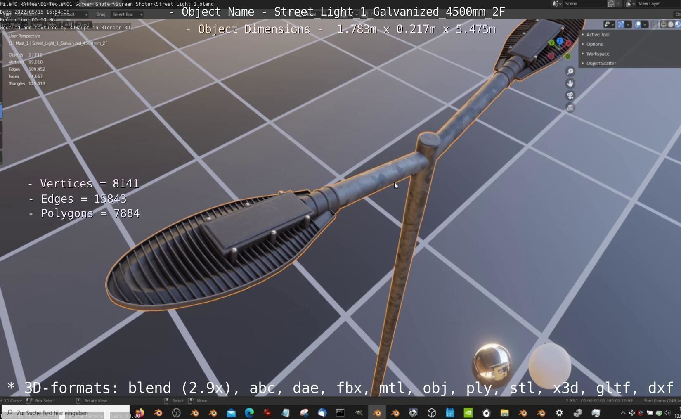Image resolution: width=681 pixels, height=419 pixels.
Task: Click the negative Y axis gizmo circle
Action: (x=568, y=57)
